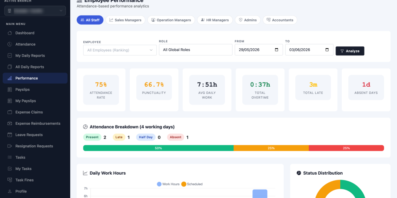
Task: Click the 75% Attendance Rate card
Action: click(101, 89)
